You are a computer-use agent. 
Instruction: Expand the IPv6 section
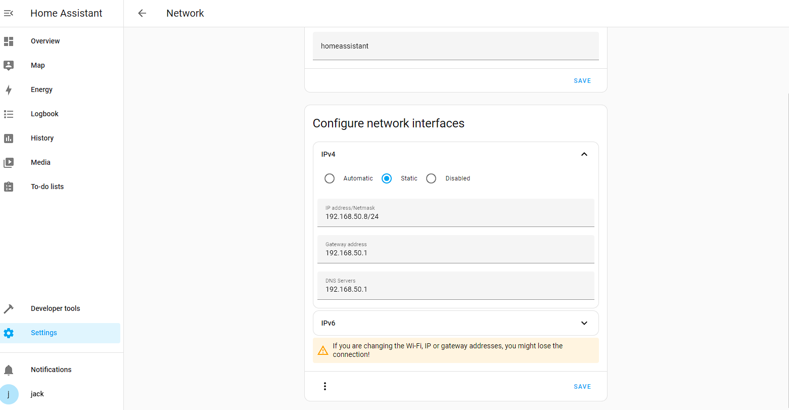click(x=584, y=323)
